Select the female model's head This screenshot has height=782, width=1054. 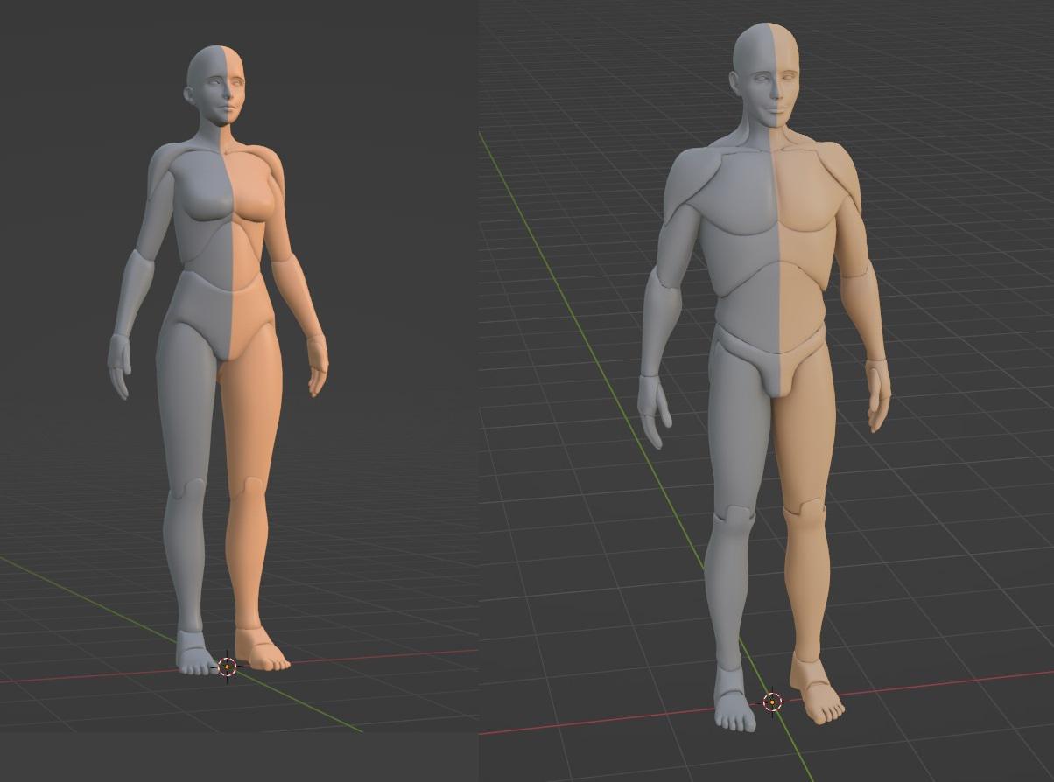(x=216, y=83)
